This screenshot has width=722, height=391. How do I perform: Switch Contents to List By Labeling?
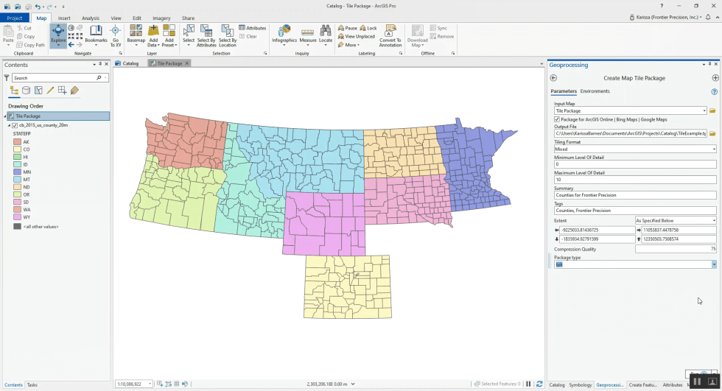point(74,91)
